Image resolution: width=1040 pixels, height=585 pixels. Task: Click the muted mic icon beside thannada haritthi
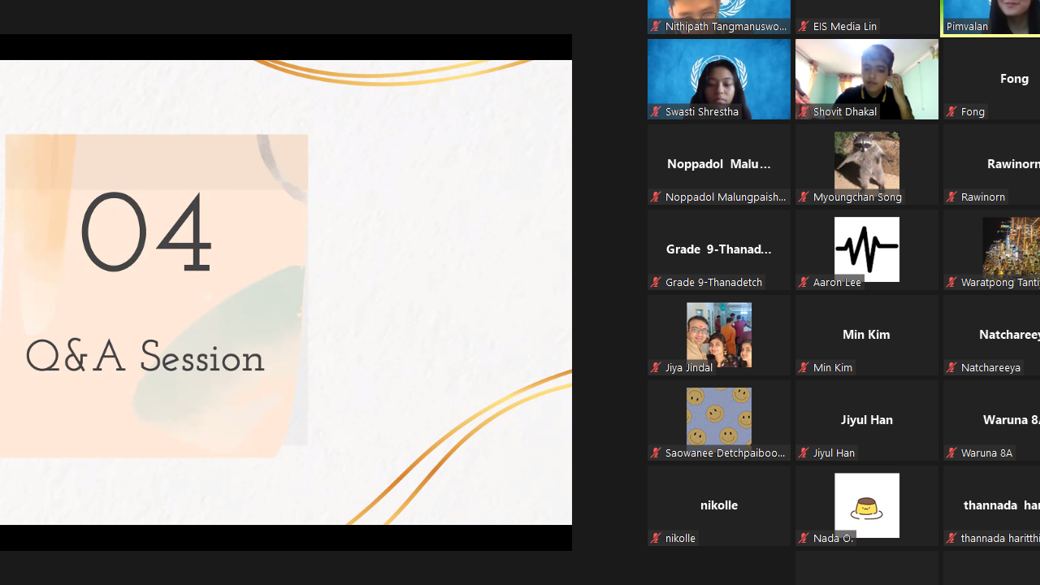951,539
